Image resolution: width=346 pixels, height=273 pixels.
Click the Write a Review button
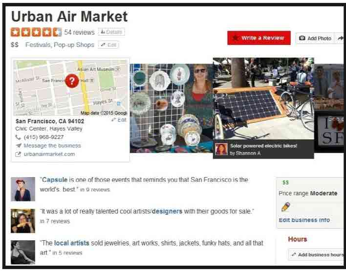[x=259, y=38]
